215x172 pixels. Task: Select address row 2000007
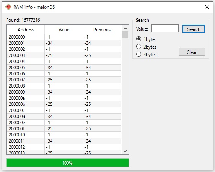(x=64, y=80)
